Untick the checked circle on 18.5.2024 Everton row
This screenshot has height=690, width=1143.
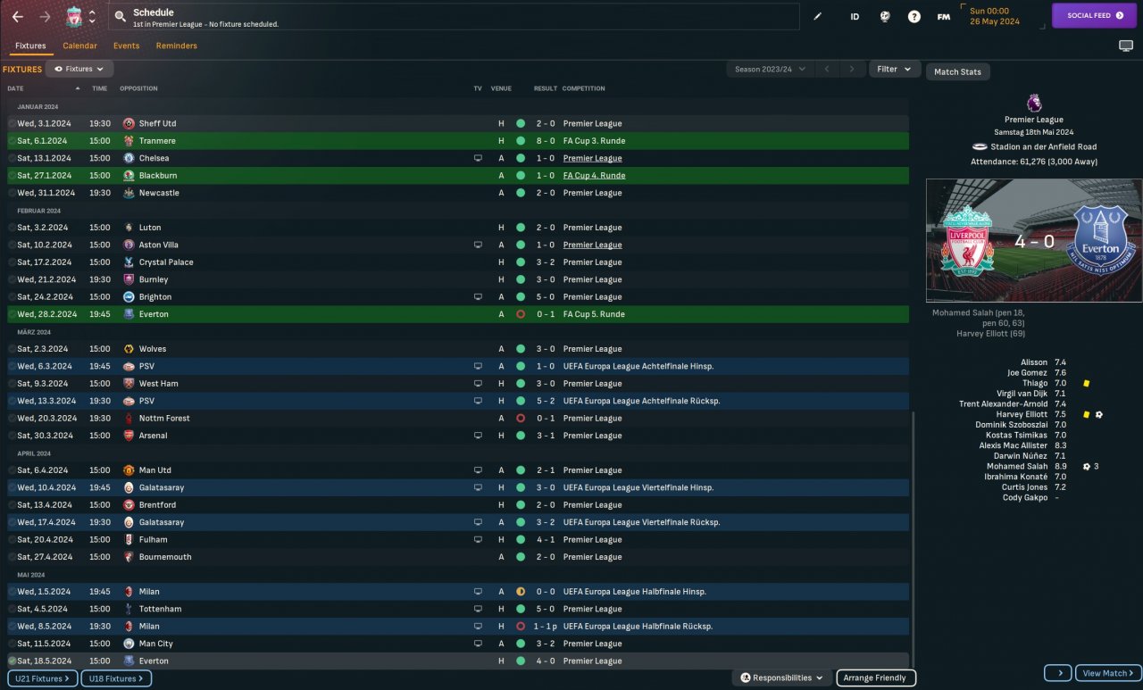coord(12,661)
